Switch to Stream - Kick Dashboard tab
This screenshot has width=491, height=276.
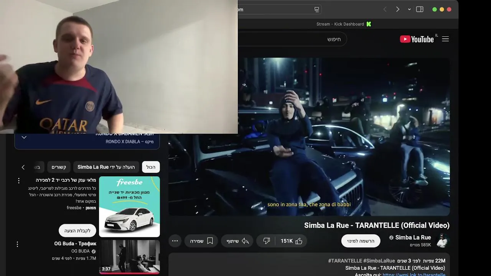point(344,24)
